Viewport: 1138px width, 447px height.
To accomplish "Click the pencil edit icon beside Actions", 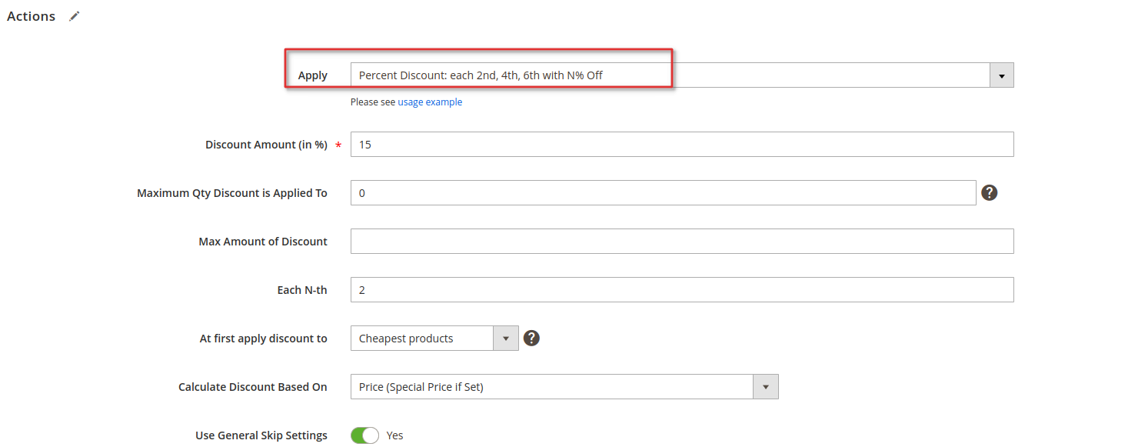I will pyautogui.click(x=74, y=17).
